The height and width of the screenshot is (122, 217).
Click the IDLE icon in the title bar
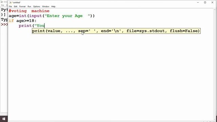pos(10,2)
